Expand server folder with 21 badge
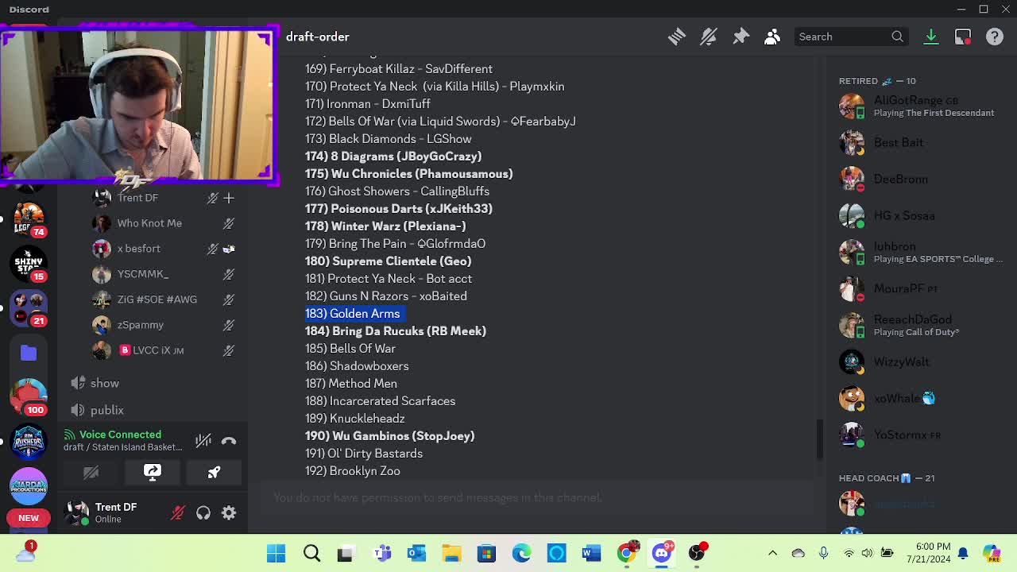1017x572 pixels. coord(29,307)
